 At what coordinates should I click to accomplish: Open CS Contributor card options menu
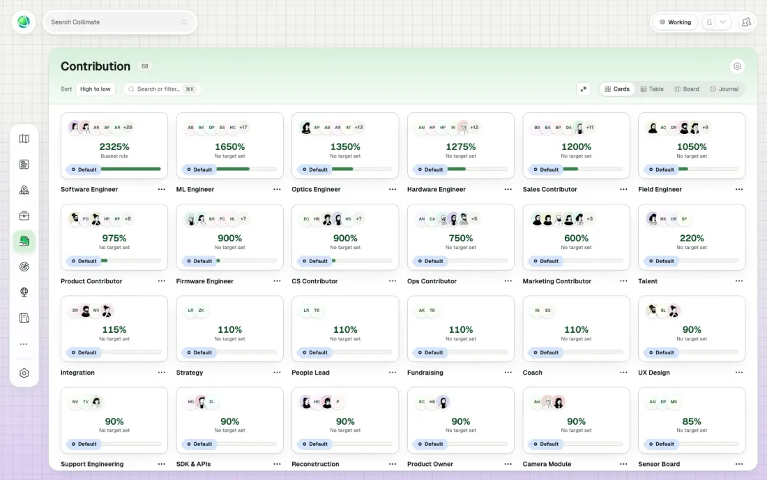coord(393,281)
